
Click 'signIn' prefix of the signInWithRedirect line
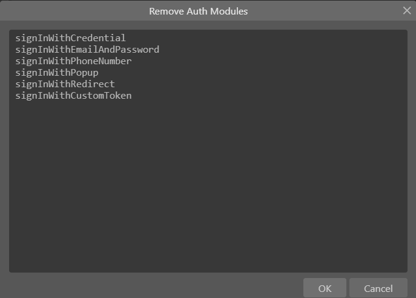point(32,84)
